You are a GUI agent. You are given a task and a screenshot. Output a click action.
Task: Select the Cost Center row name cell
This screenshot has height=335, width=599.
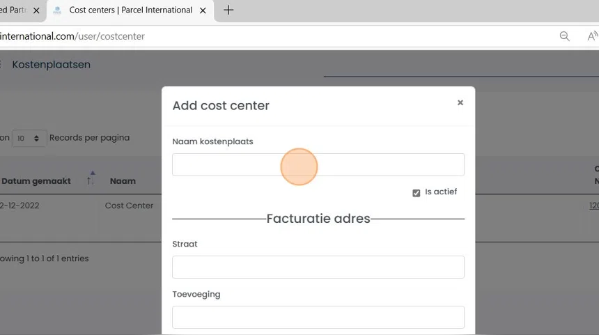point(129,206)
